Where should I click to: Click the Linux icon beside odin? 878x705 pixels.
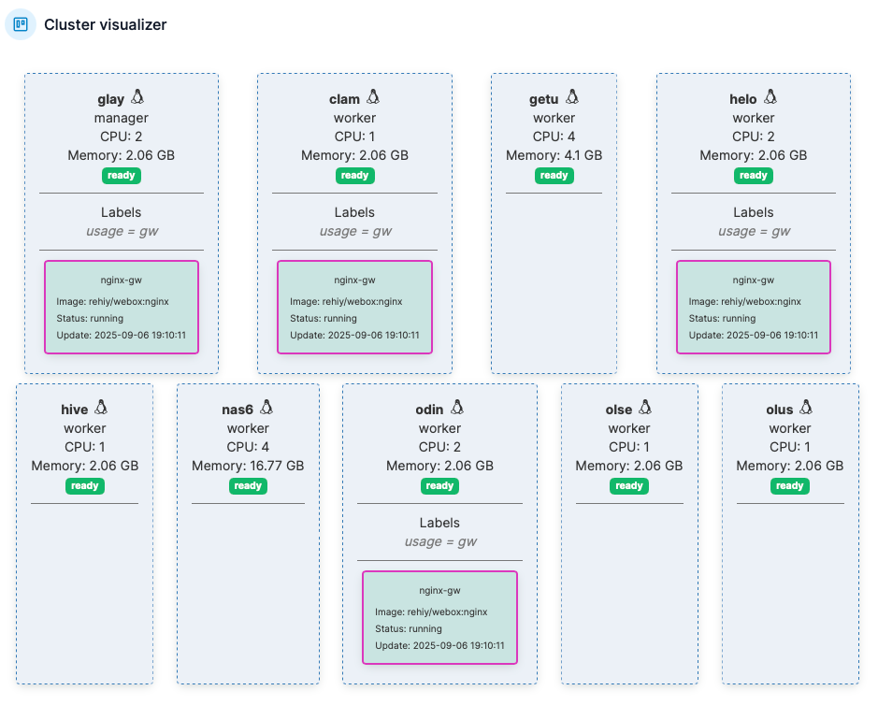point(457,408)
